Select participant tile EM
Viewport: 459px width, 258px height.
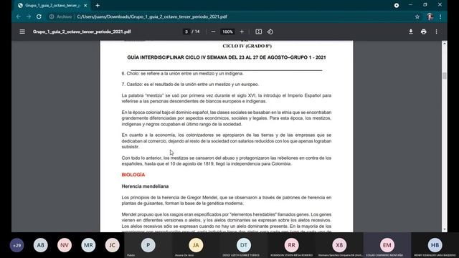tap(387, 245)
